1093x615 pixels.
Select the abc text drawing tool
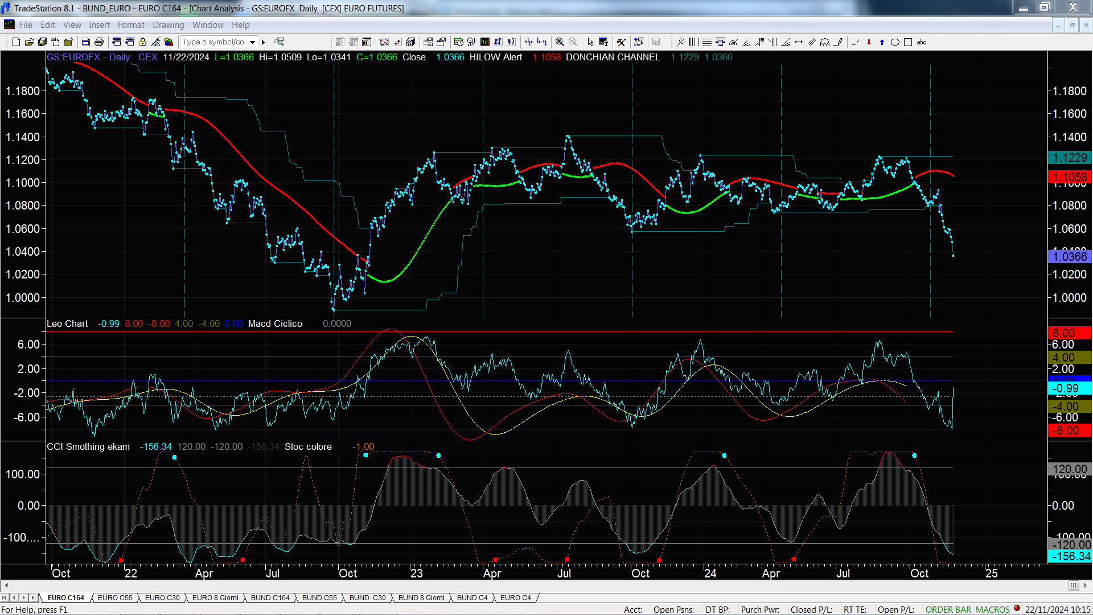[922, 42]
